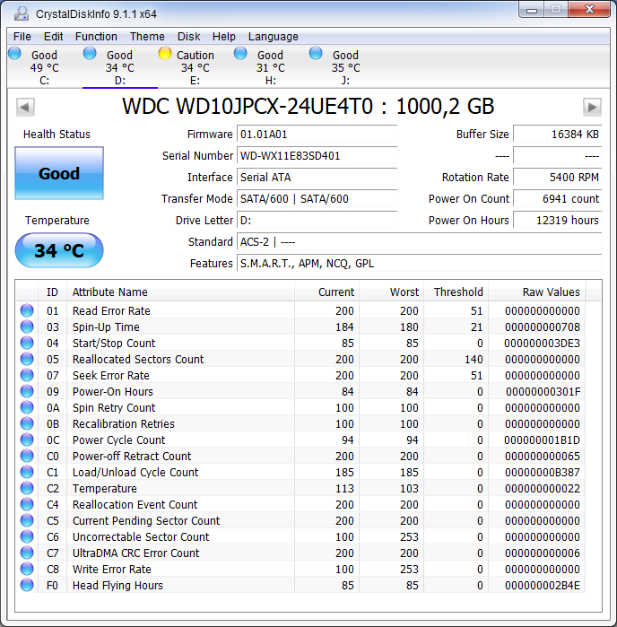The image size is (617, 627).
Task: Open the Language menu
Action: 274,37
